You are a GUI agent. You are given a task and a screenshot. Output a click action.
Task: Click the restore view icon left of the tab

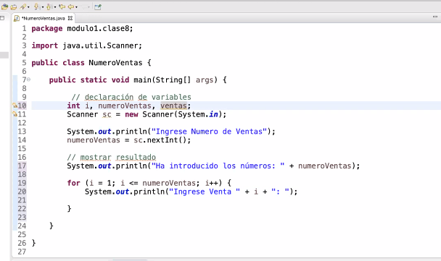click(2, 18)
